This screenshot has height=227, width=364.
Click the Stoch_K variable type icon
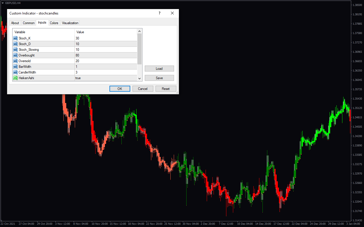click(15, 38)
